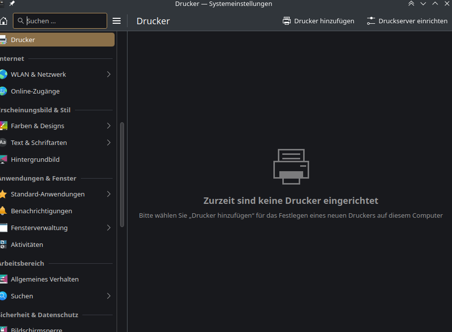Click the Allgemeines Verhalten icon
This screenshot has width=452, height=332.
coord(4,279)
